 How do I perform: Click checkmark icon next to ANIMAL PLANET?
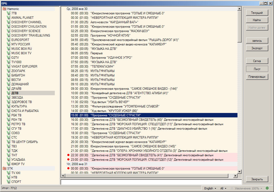point(9,18)
